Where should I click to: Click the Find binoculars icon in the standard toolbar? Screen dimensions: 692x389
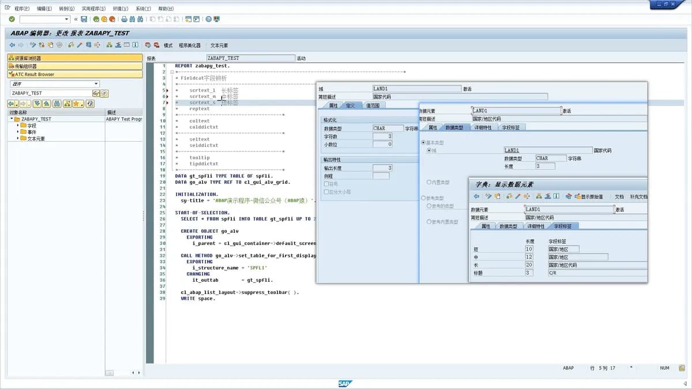click(x=132, y=19)
